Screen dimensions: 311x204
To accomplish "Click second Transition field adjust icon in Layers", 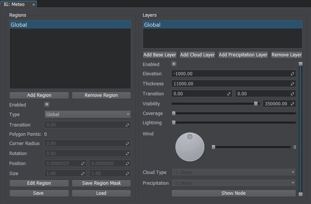I will (293, 94).
